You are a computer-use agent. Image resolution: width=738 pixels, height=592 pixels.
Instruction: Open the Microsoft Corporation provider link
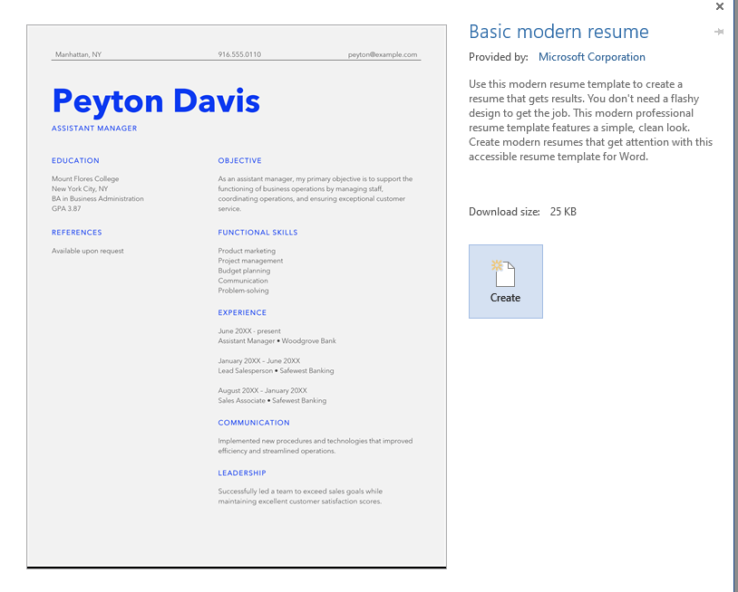tap(592, 57)
